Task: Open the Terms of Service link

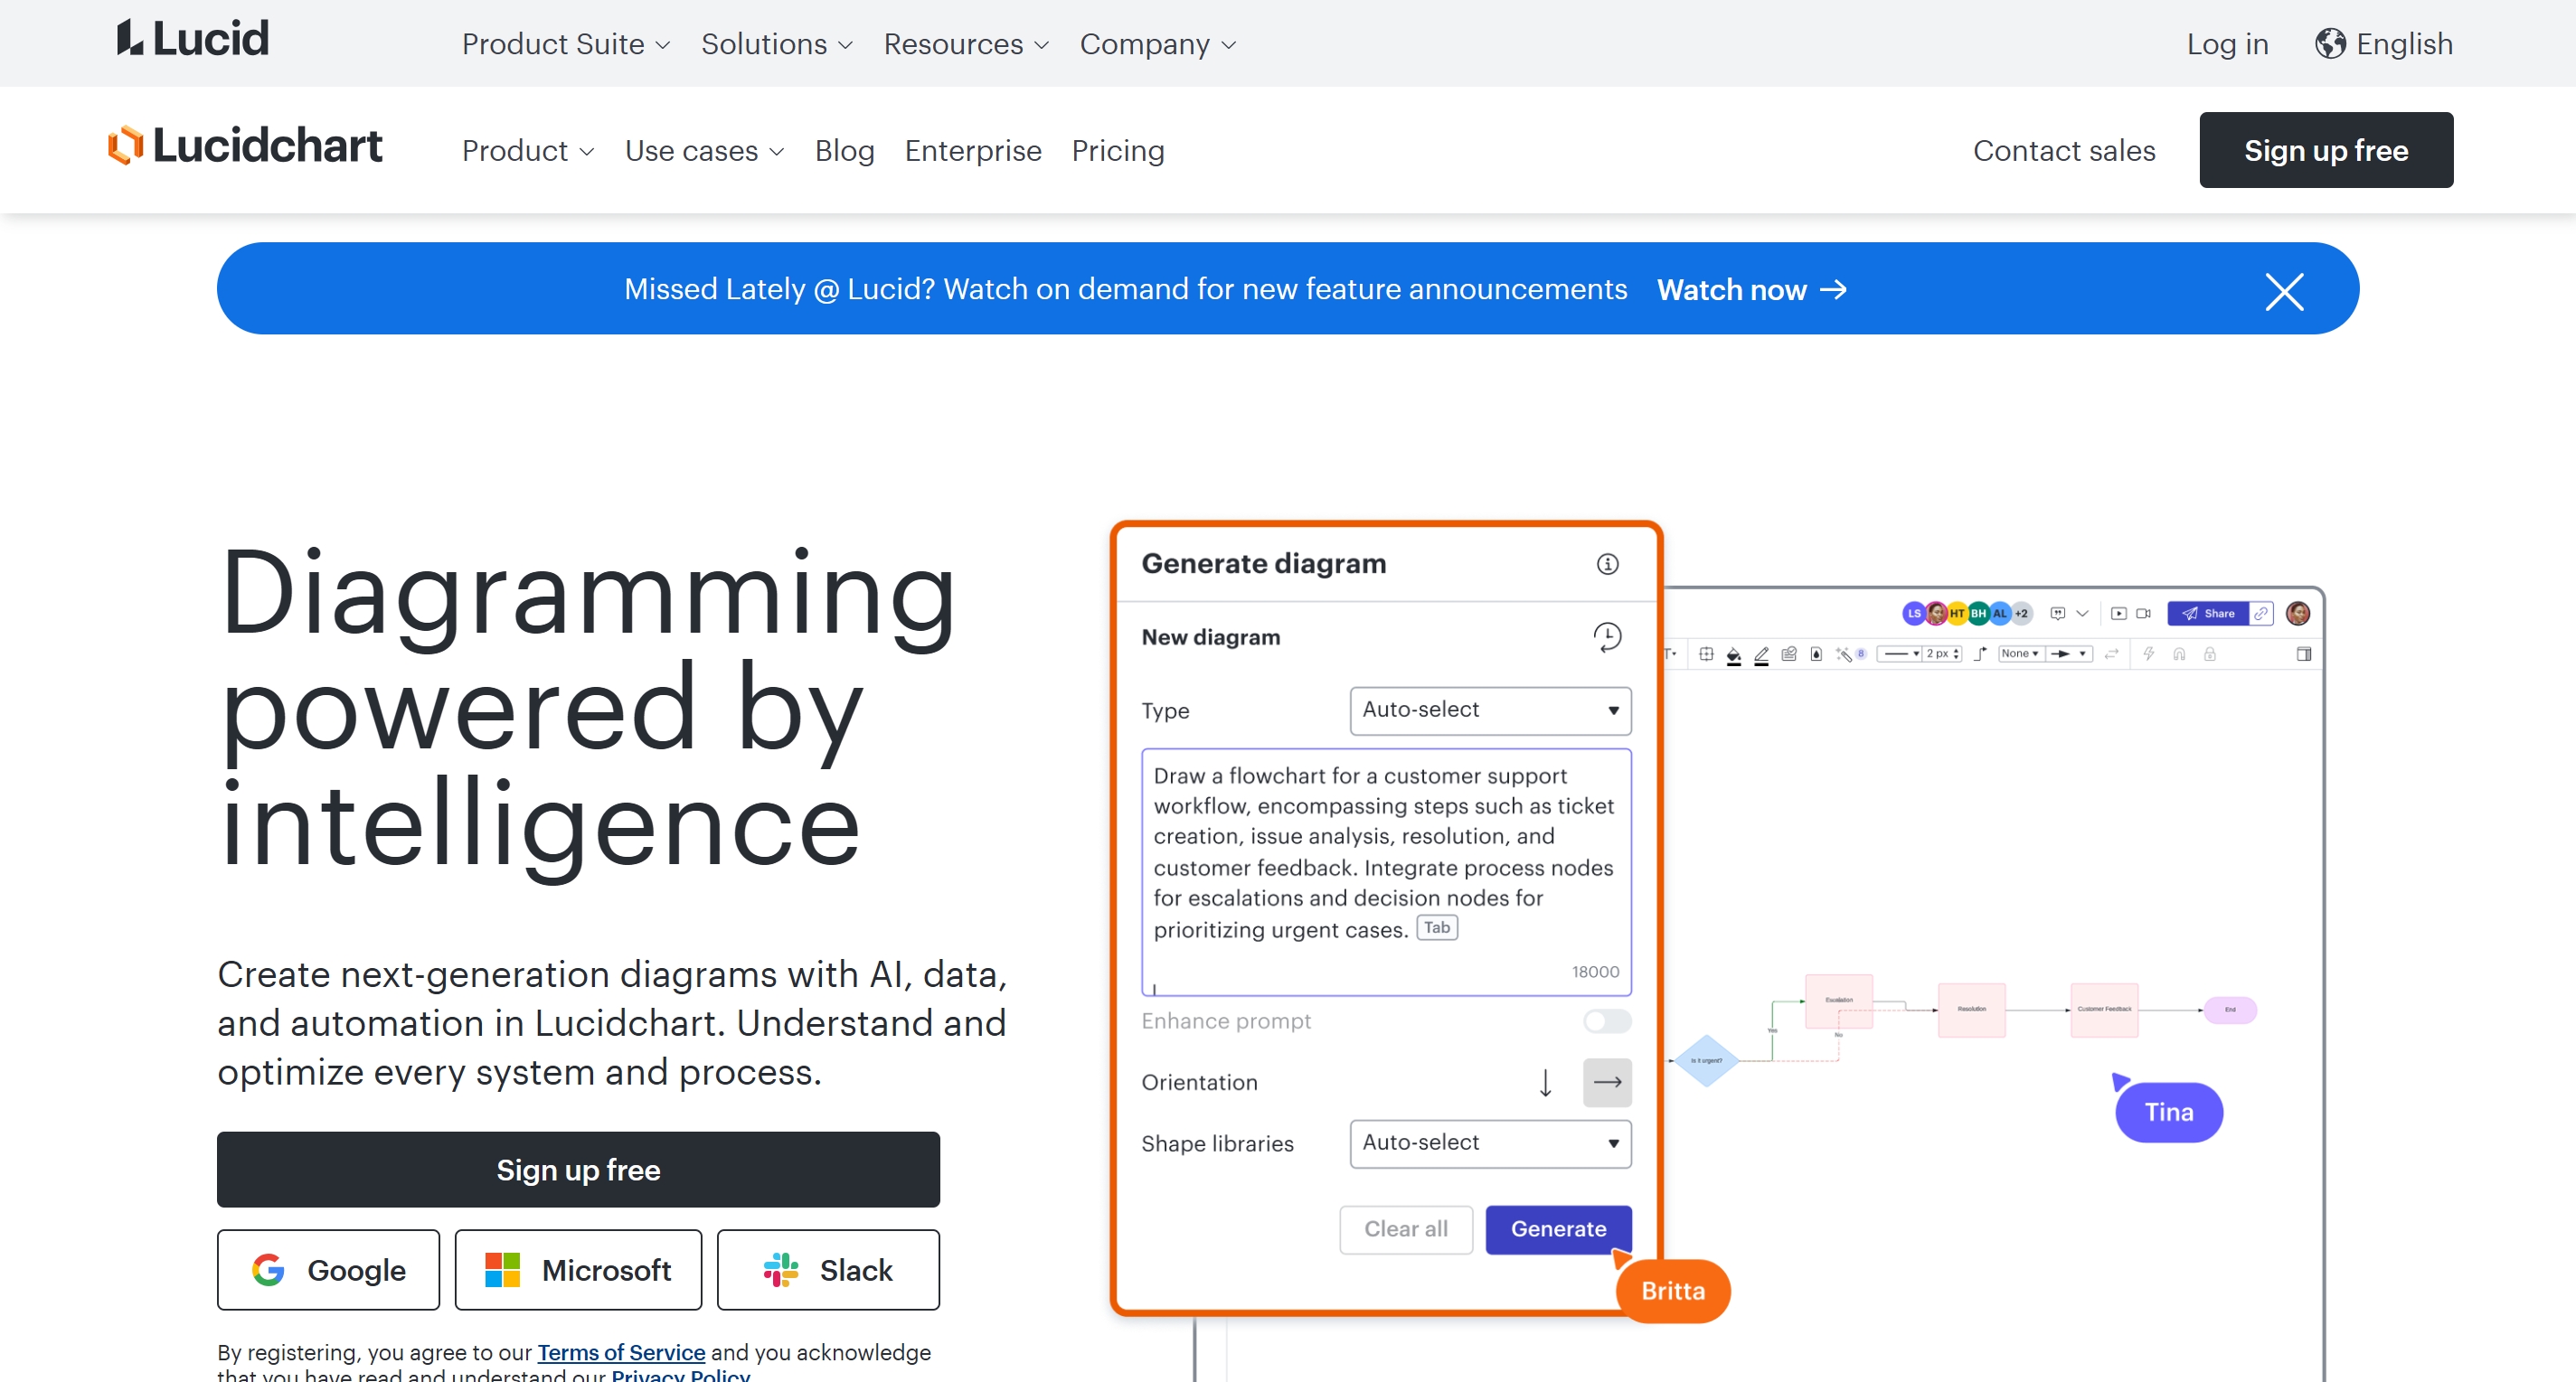Action: [x=621, y=1352]
